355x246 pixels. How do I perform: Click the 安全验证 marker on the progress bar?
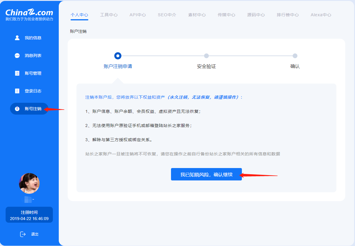pyautogui.click(x=206, y=56)
